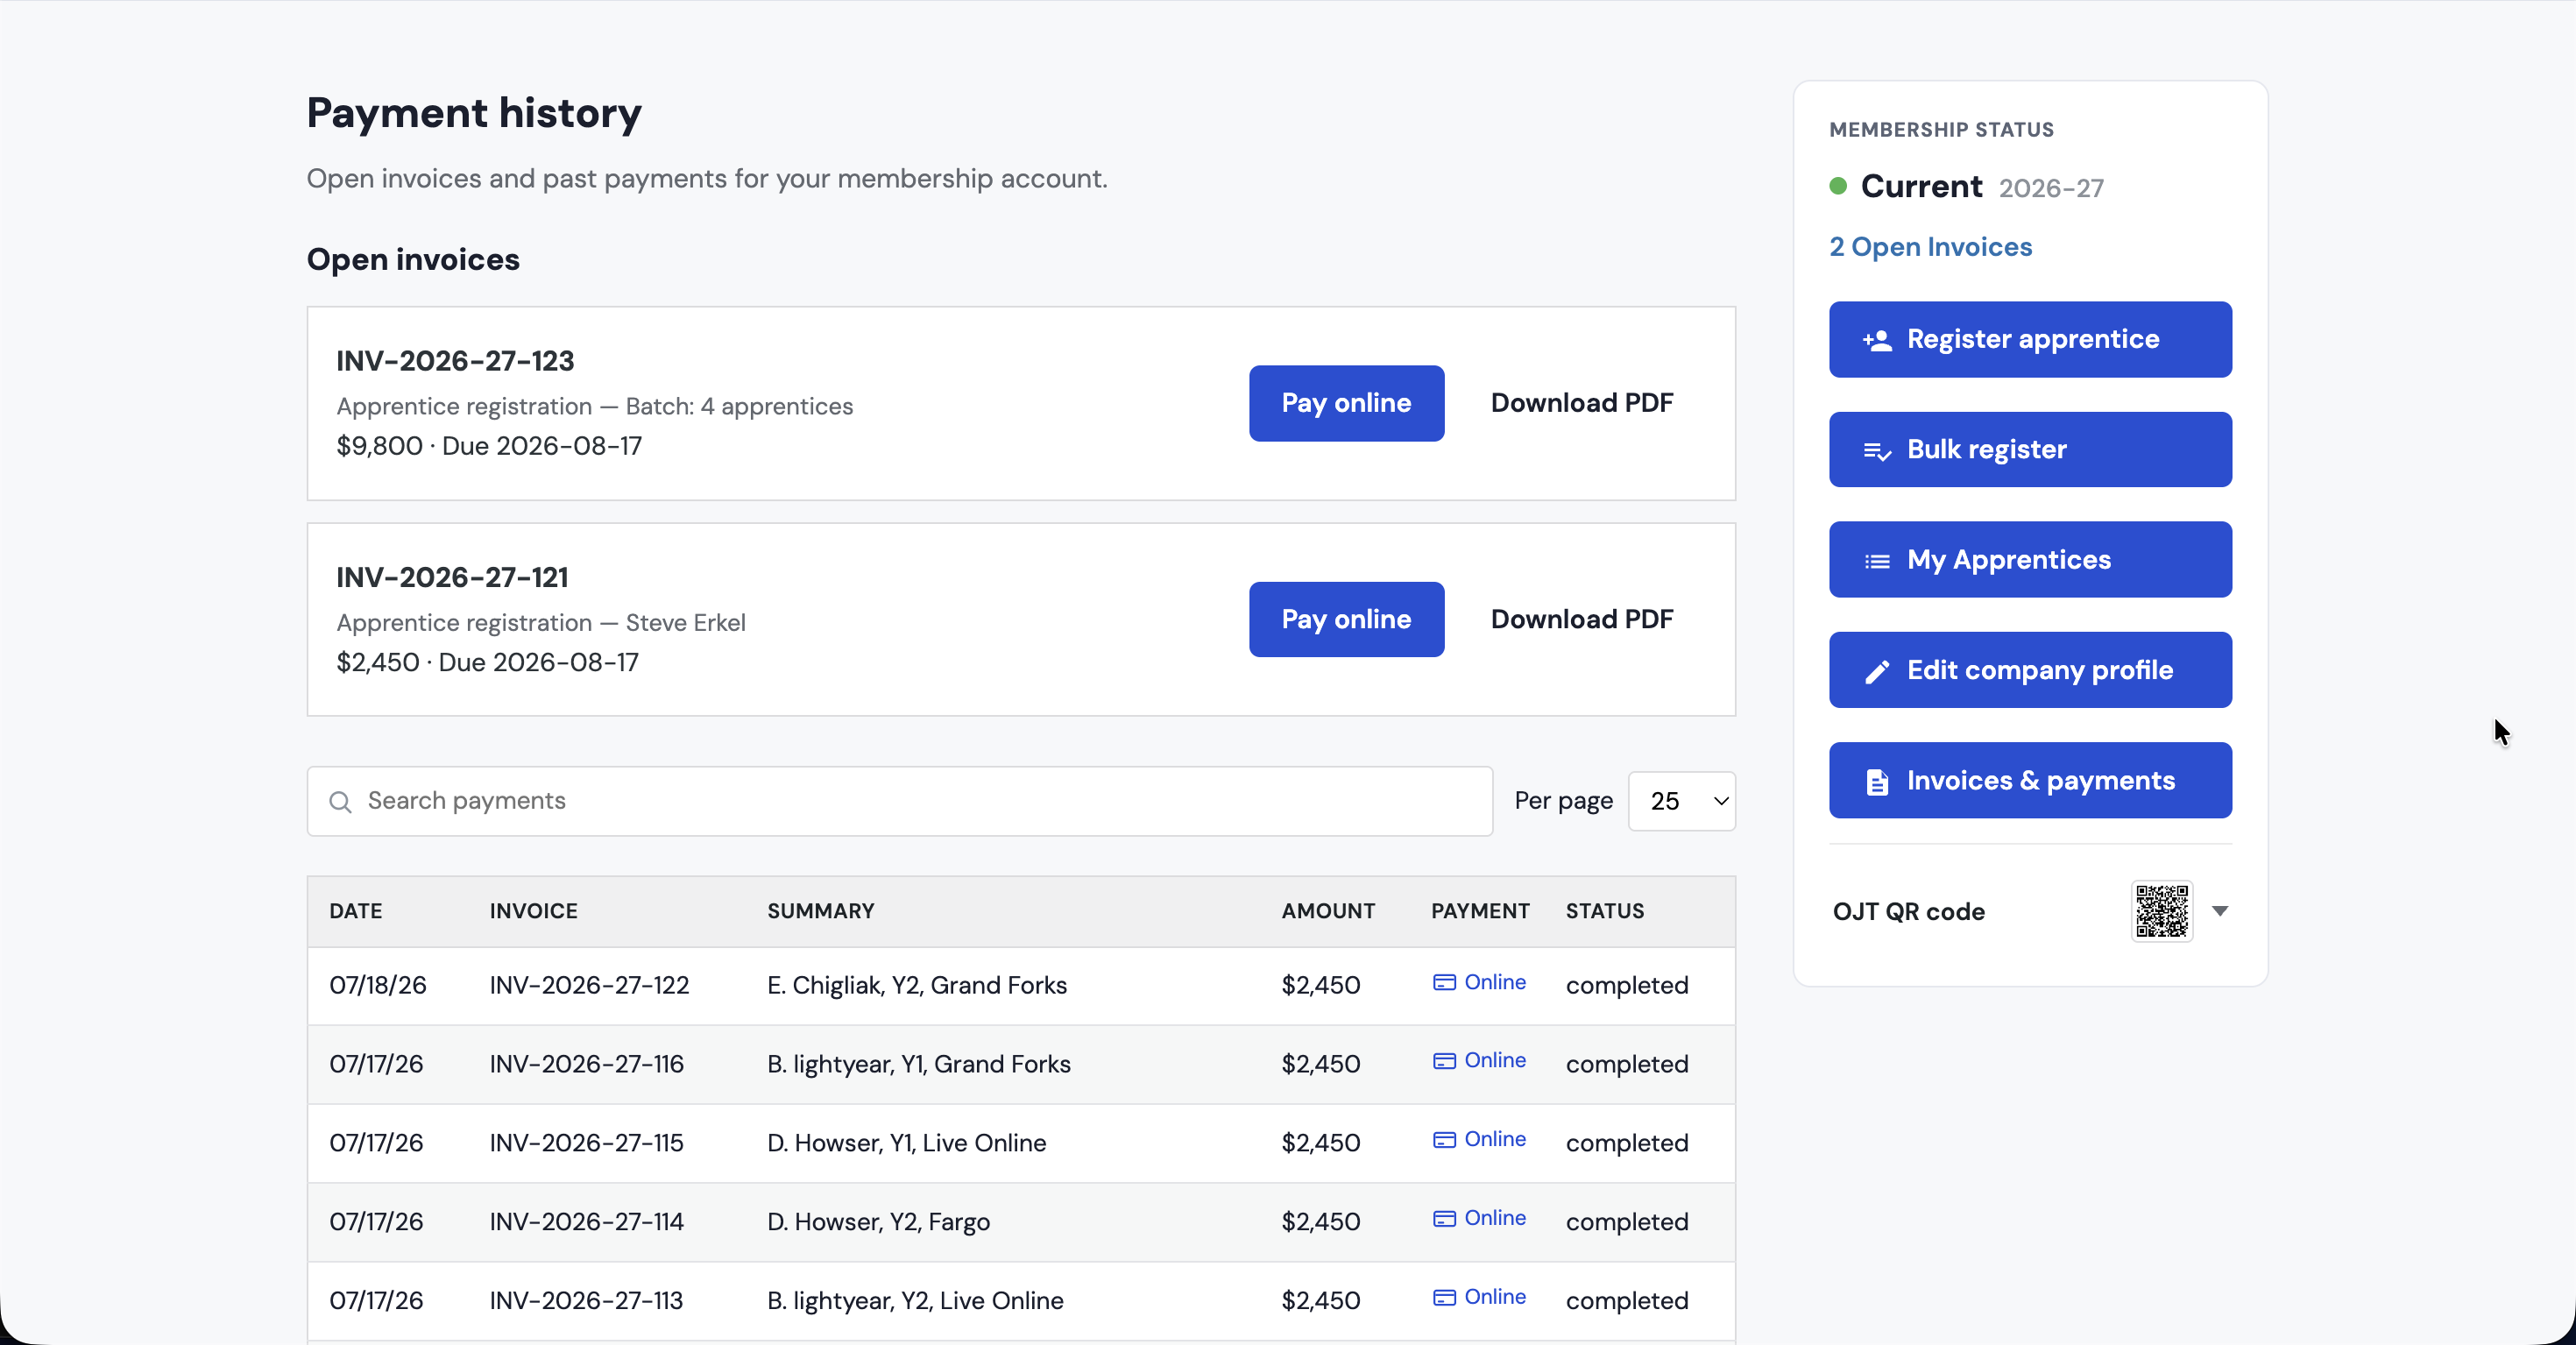The height and width of the screenshot is (1345, 2576).
Task: Click the magnifier icon in Search payments
Action: tap(340, 802)
